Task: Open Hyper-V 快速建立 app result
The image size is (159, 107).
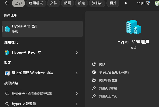Action: (x=42, y=53)
